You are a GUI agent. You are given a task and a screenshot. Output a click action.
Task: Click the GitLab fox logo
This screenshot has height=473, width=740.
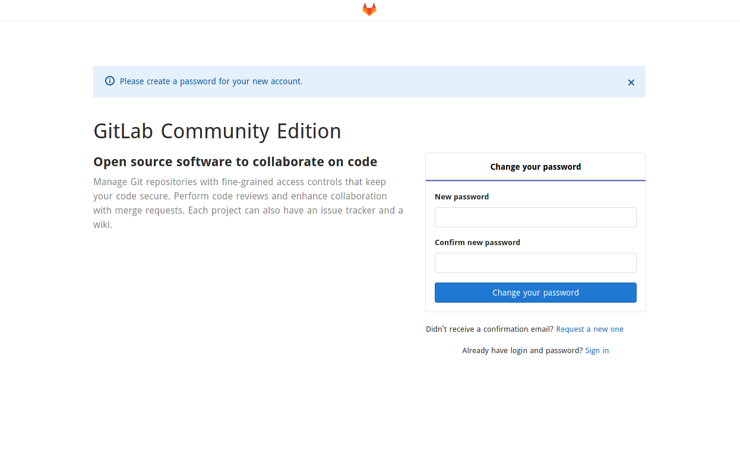[x=369, y=9]
